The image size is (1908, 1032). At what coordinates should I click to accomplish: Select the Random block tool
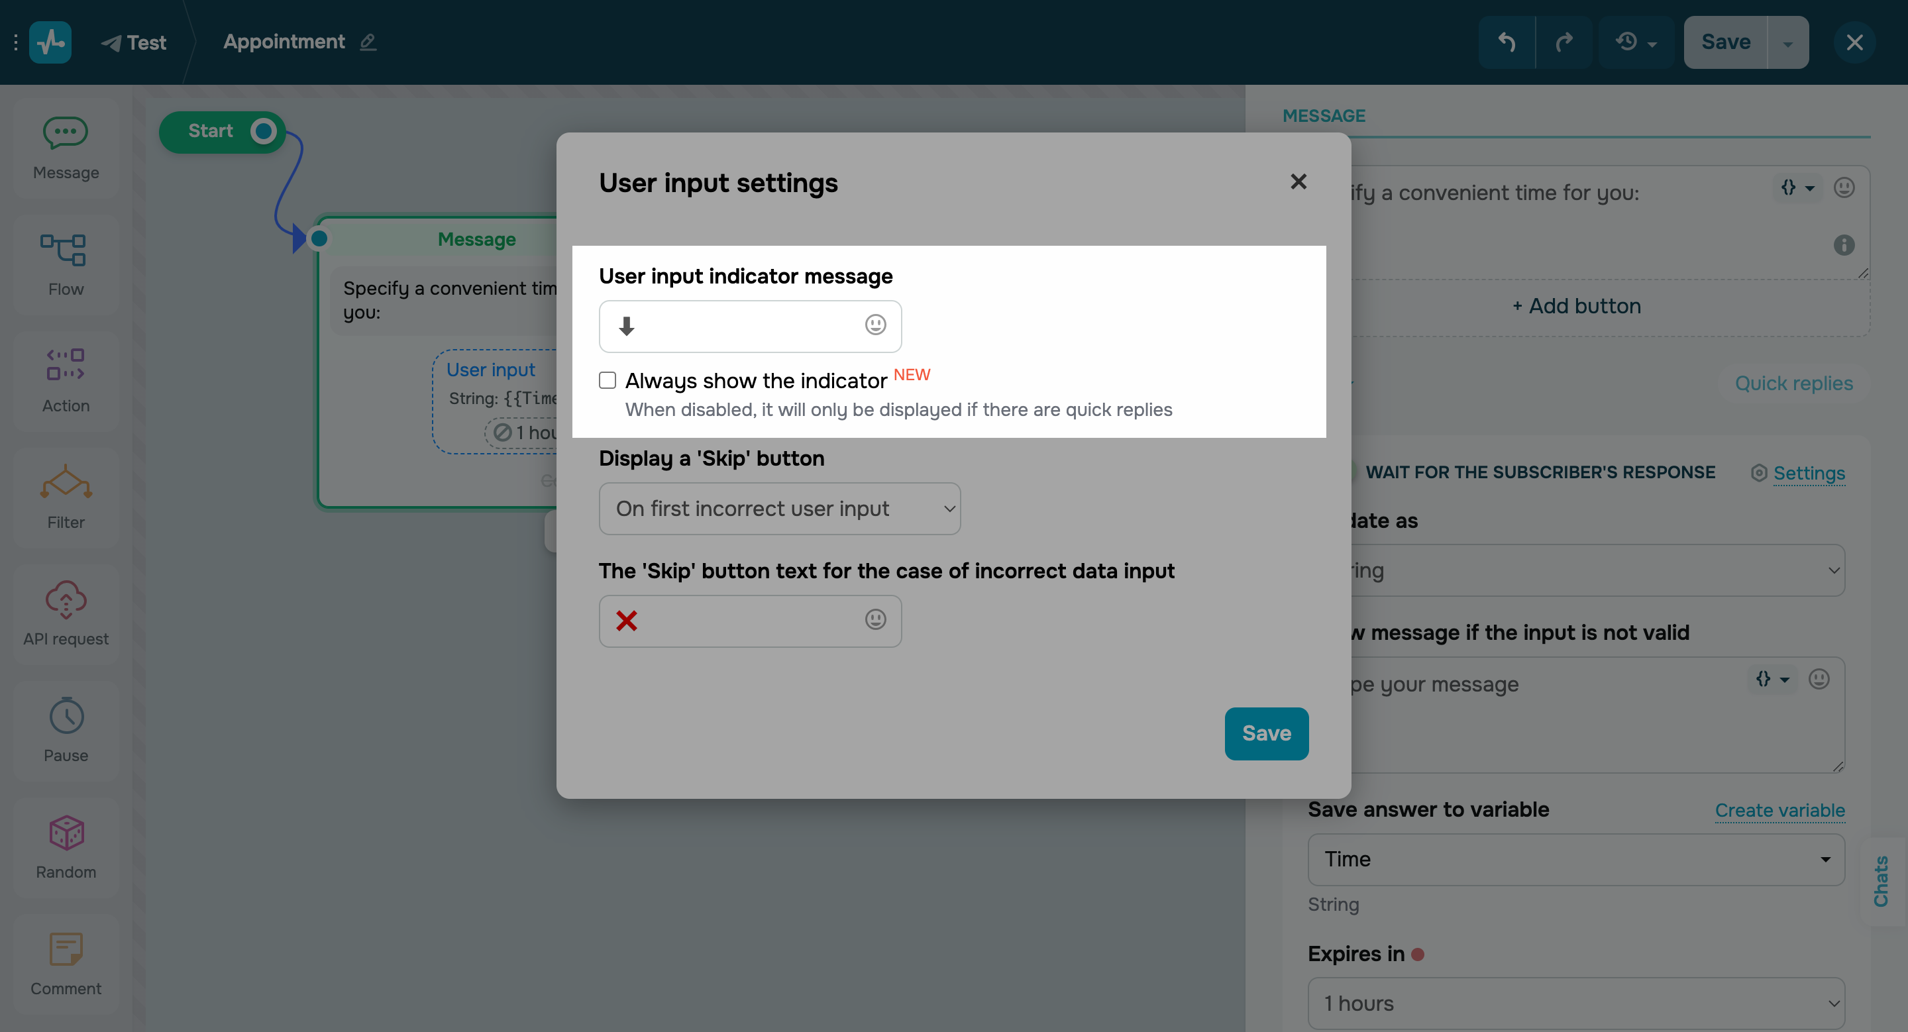(x=65, y=847)
